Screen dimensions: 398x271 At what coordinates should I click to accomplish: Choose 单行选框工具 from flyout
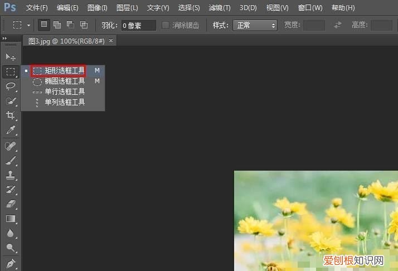click(63, 91)
